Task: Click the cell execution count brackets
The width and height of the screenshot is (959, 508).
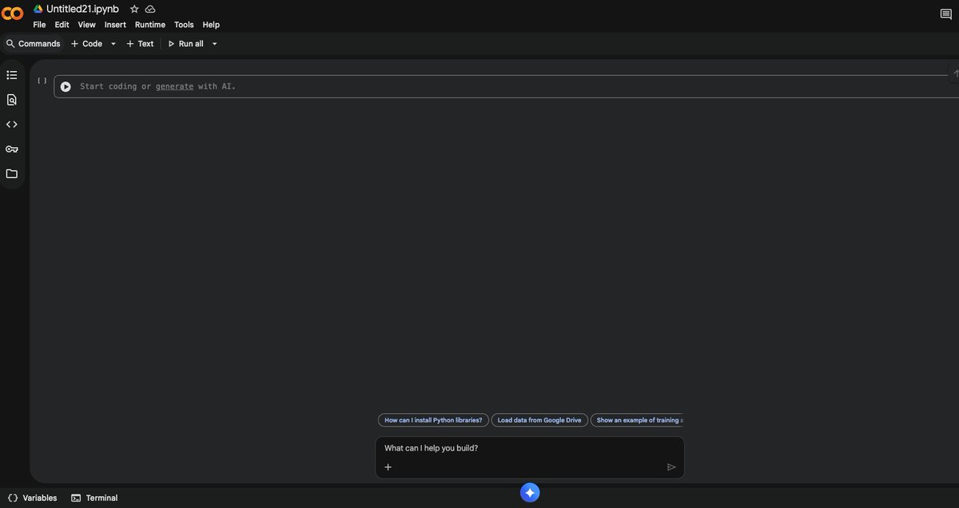Action: (42, 81)
